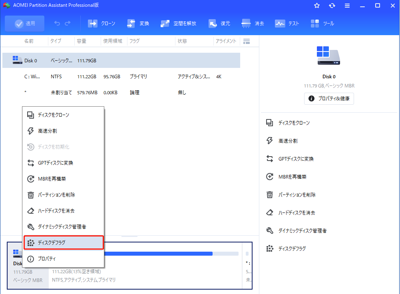The height and width of the screenshot is (294, 400).
Task: Choose ディスクデフラグ in the context menu
Action: 64,242
